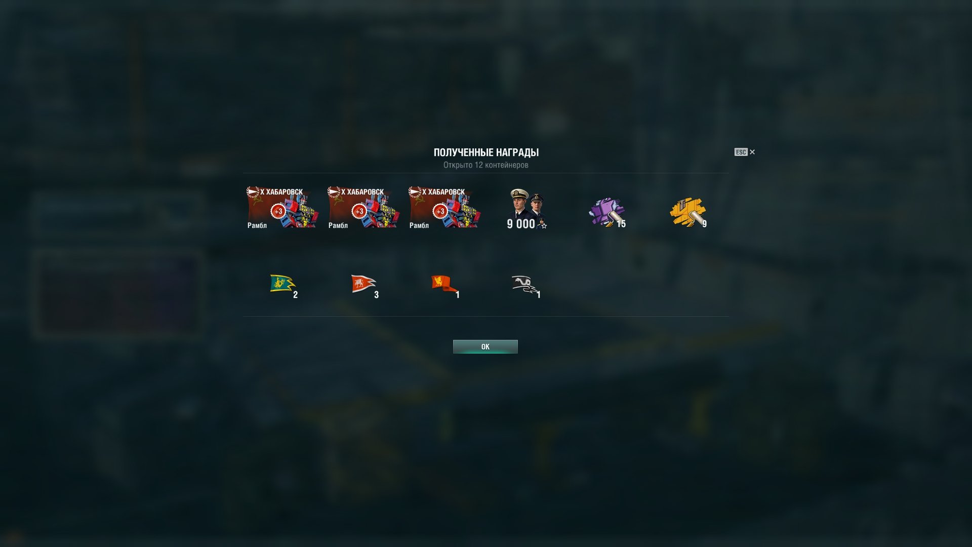The image size is (972, 547).
Task: Open the first Хабаровск Рамбл camouflage thumbnail
Action: [282, 208]
